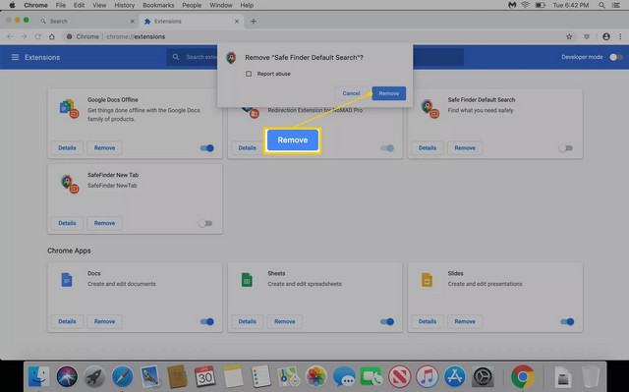629x392 pixels.
Task: Open the People menu
Action: point(192,5)
